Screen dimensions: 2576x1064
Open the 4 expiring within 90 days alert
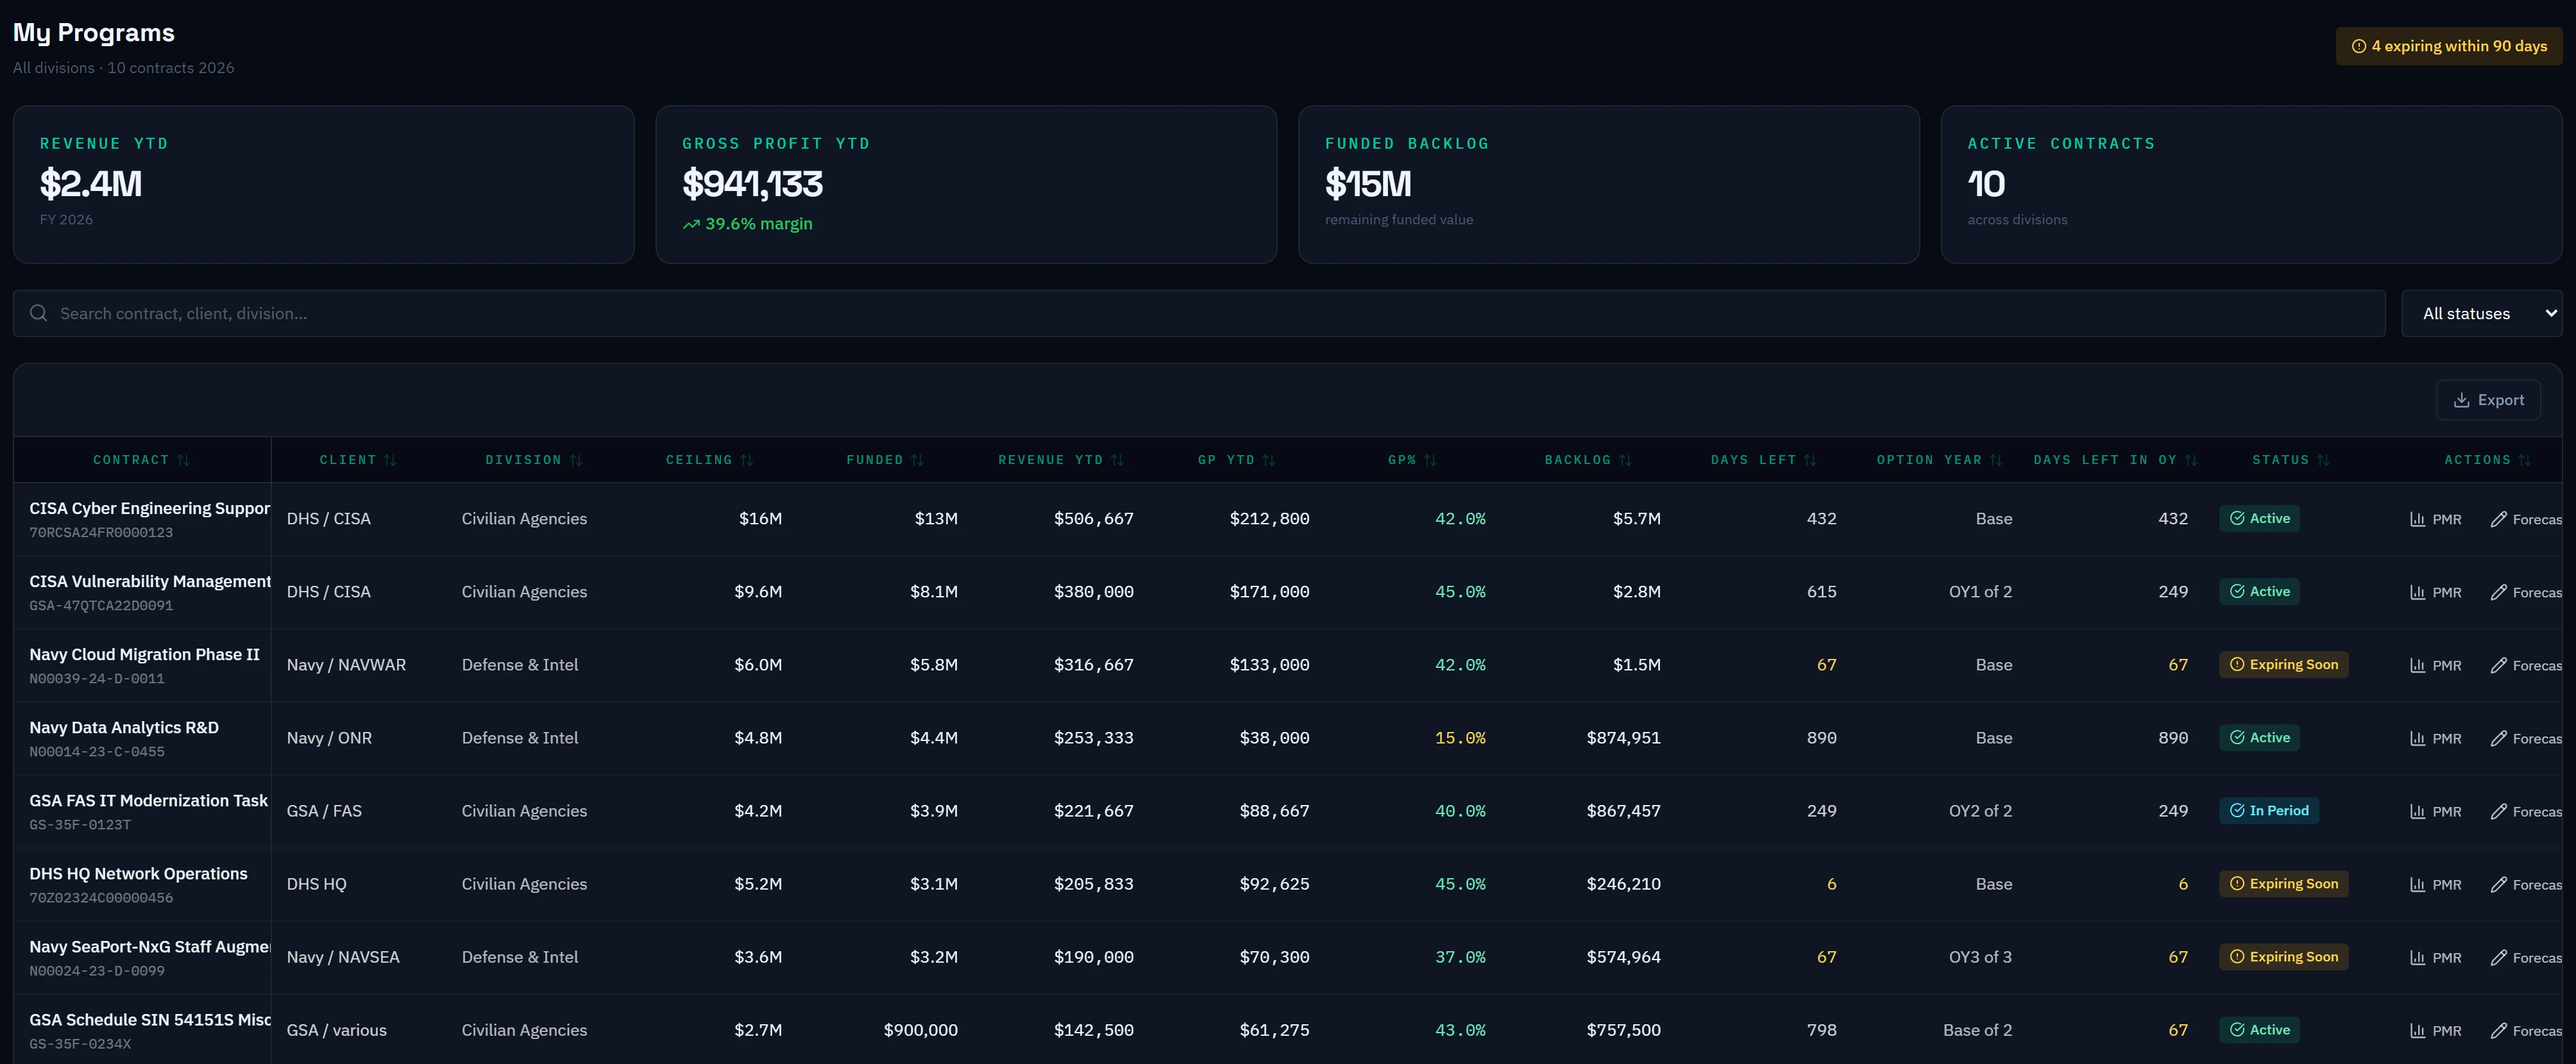(2449, 46)
